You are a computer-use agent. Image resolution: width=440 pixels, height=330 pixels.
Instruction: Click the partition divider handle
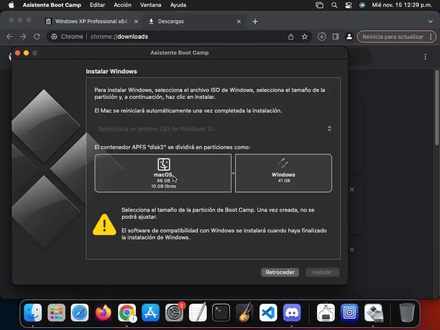233,173
